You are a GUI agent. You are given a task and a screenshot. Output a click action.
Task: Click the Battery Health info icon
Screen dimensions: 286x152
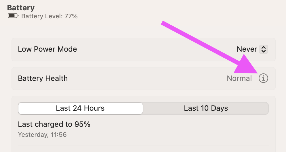263,78
